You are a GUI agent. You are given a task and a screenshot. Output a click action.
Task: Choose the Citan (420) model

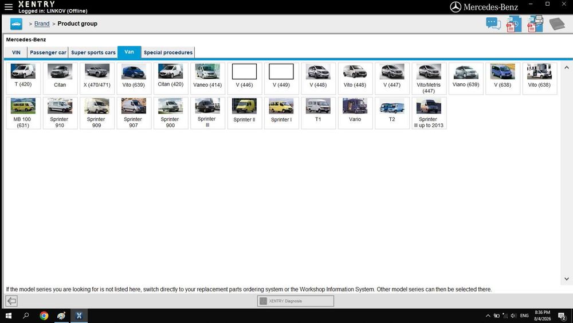171,79
